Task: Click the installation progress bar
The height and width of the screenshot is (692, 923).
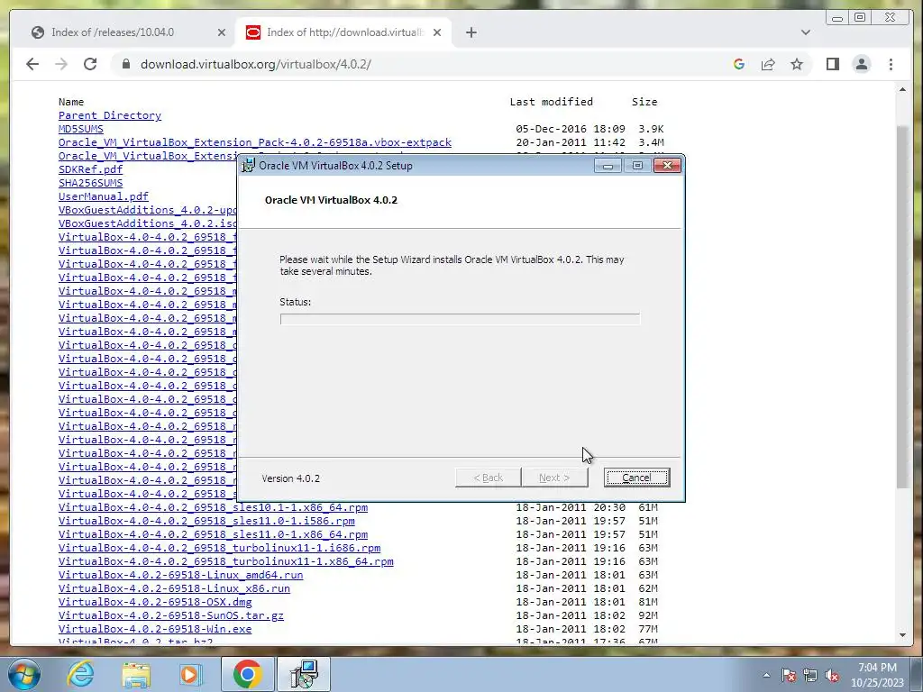Action: coord(460,319)
